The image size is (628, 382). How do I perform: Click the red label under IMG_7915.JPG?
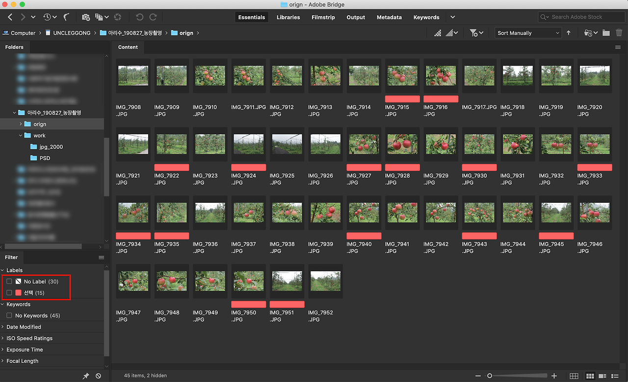(x=402, y=99)
